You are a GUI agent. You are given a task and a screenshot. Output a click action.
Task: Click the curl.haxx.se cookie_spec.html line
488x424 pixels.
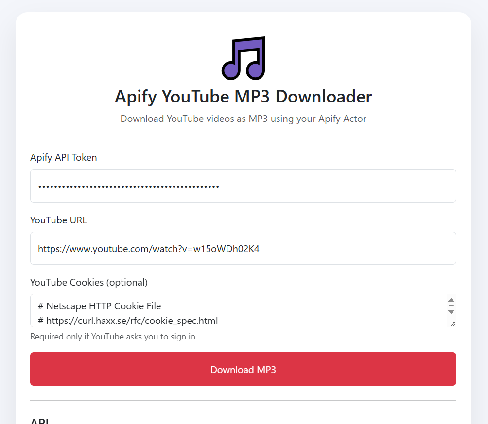(x=128, y=321)
